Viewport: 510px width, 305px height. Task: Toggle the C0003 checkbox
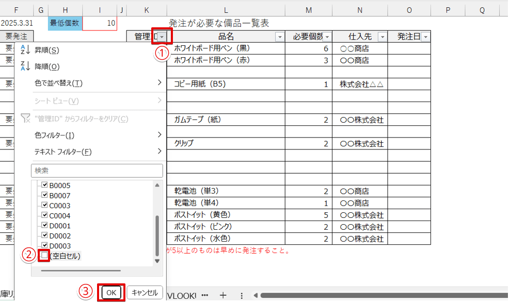tap(44, 205)
